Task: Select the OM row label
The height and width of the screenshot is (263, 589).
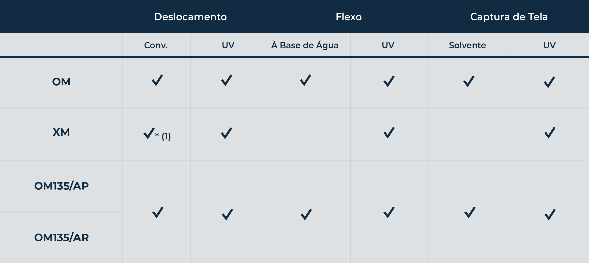Action: click(x=61, y=82)
